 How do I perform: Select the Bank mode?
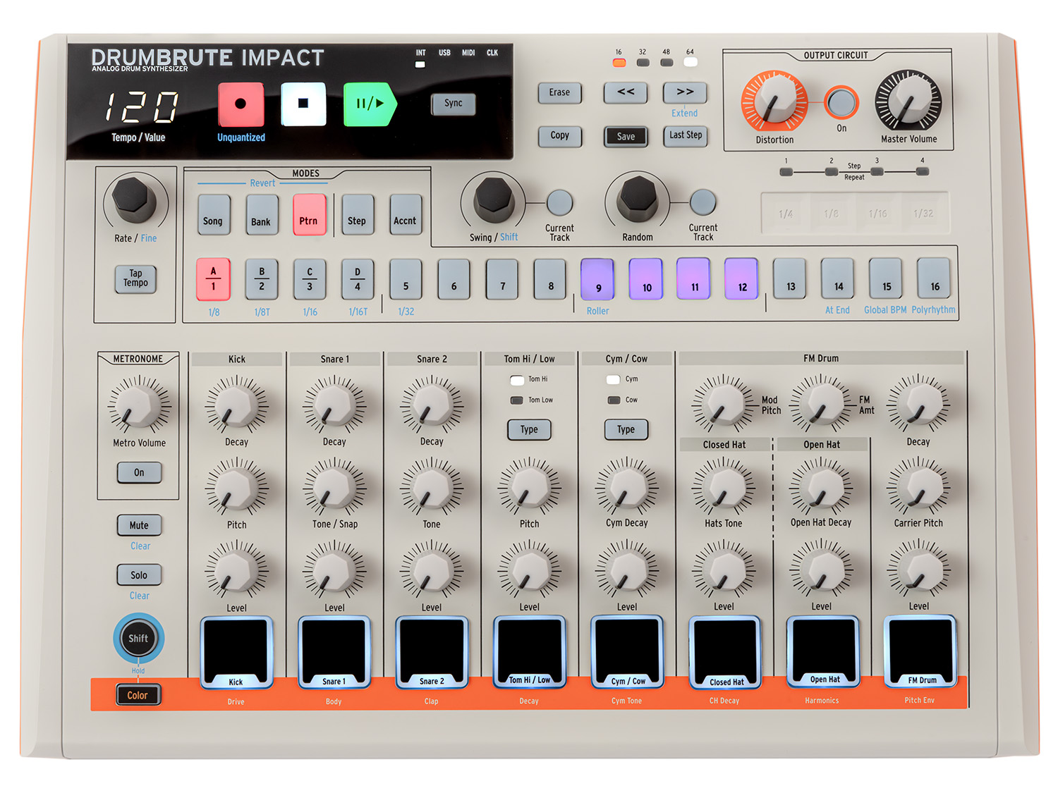click(x=261, y=214)
